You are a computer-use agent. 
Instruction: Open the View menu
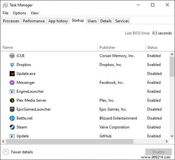pos(35,13)
